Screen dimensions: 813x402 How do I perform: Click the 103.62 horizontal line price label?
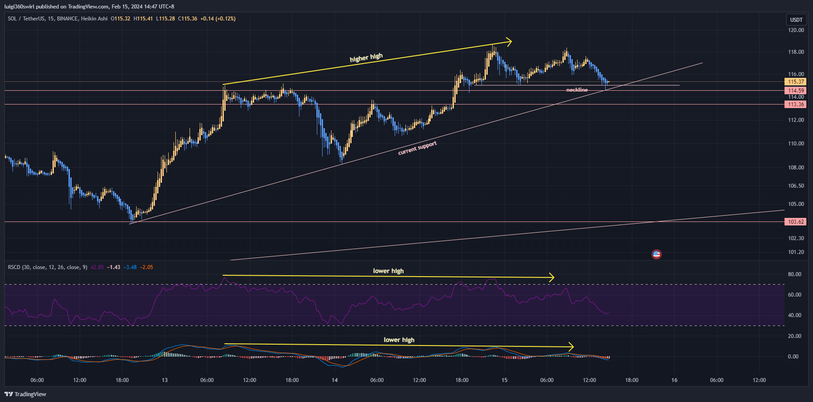(796, 222)
